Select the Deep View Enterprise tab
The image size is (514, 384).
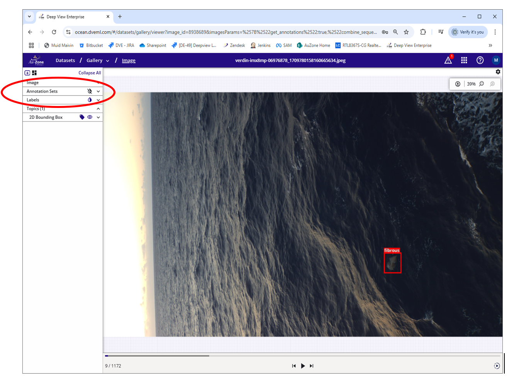75,17
